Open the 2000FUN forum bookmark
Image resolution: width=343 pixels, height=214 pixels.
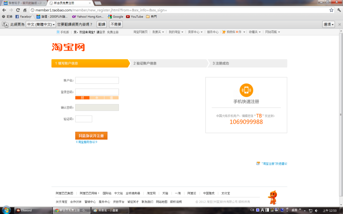click(52, 17)
